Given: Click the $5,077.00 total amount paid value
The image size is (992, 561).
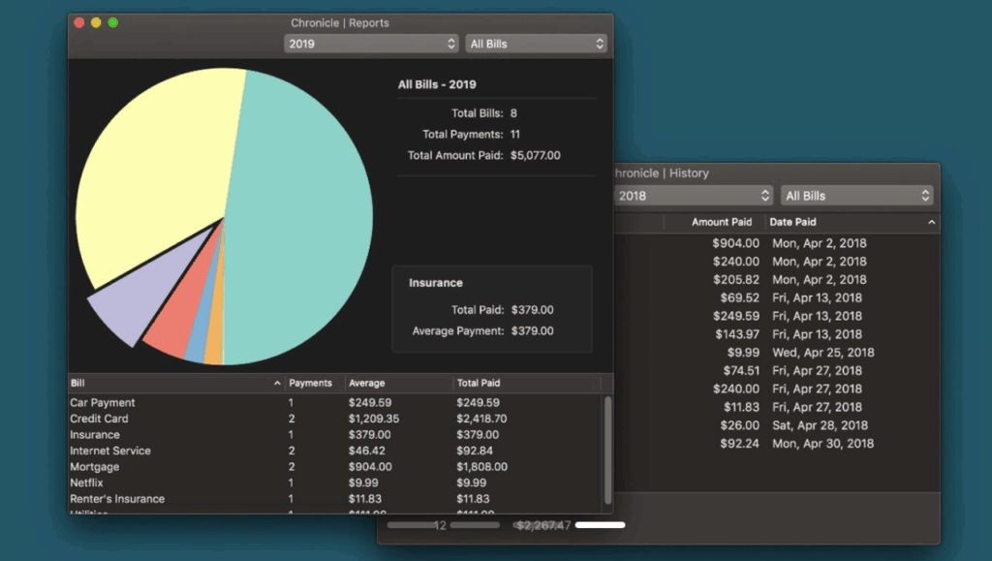Looking at the screenshot, I should coord(535,155).
